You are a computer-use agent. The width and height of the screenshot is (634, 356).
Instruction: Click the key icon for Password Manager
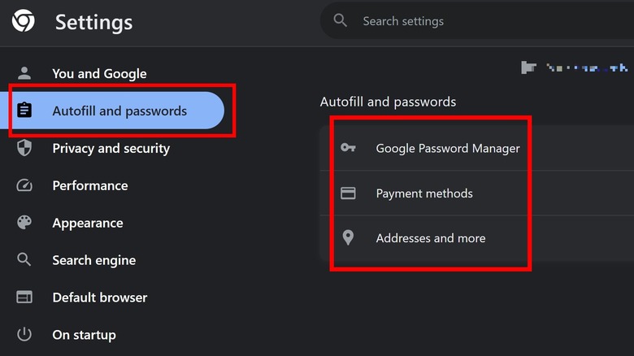point(348,148)
